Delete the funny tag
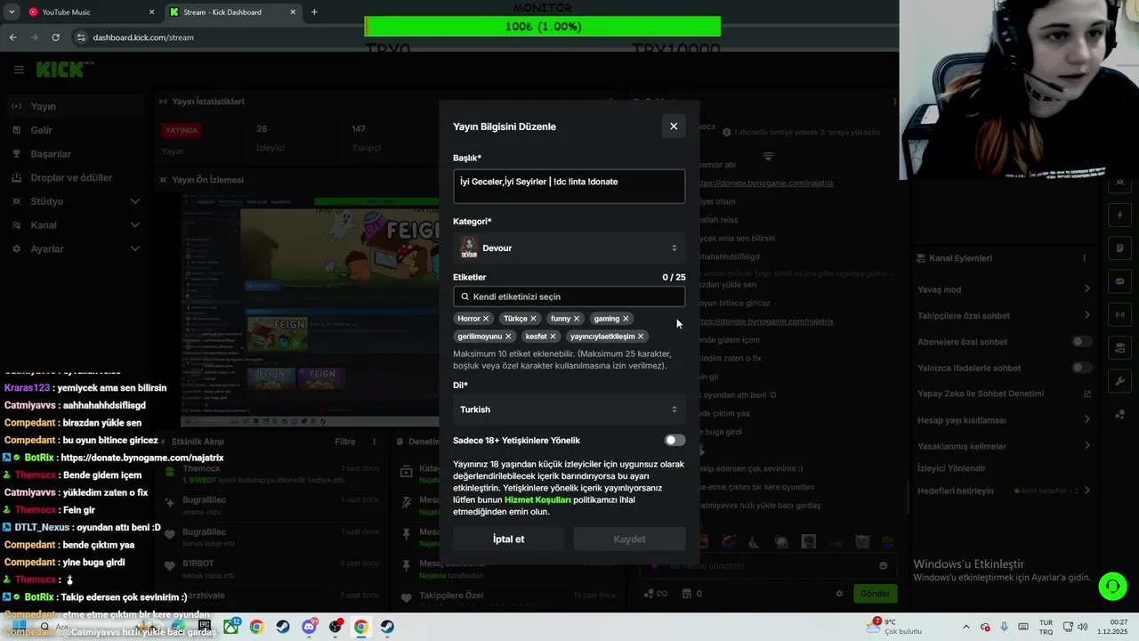This screenshot has width=1139, height=641. (577, 319)
